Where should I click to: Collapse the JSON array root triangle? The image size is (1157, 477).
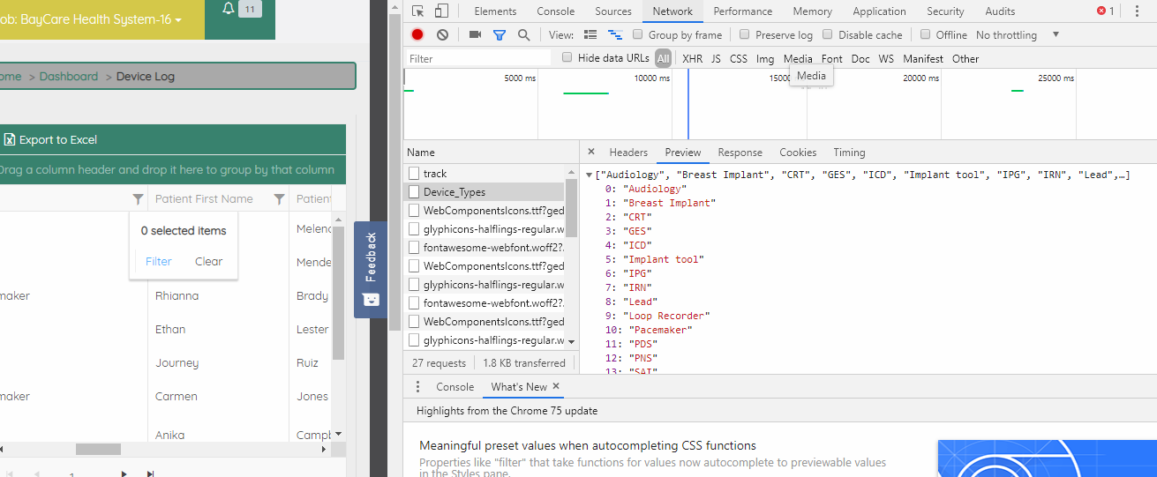click(x=589, y=175)
